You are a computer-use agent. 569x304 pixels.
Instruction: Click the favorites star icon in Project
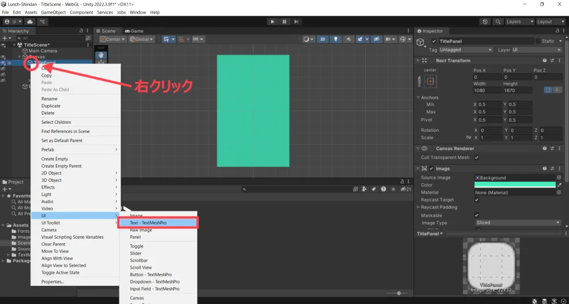393,189
